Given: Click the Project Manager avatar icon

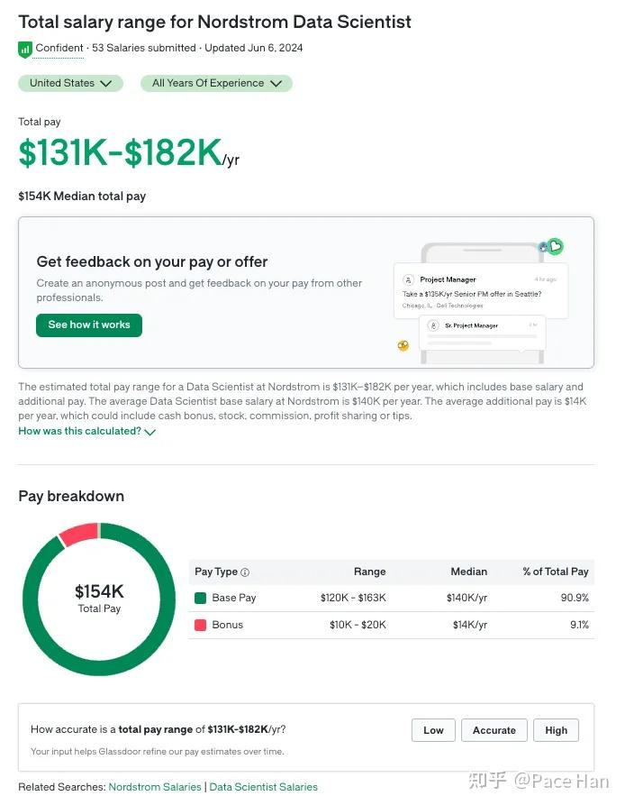Looking at the screenshot, I should pyautogui.click(x=408, y=279).
